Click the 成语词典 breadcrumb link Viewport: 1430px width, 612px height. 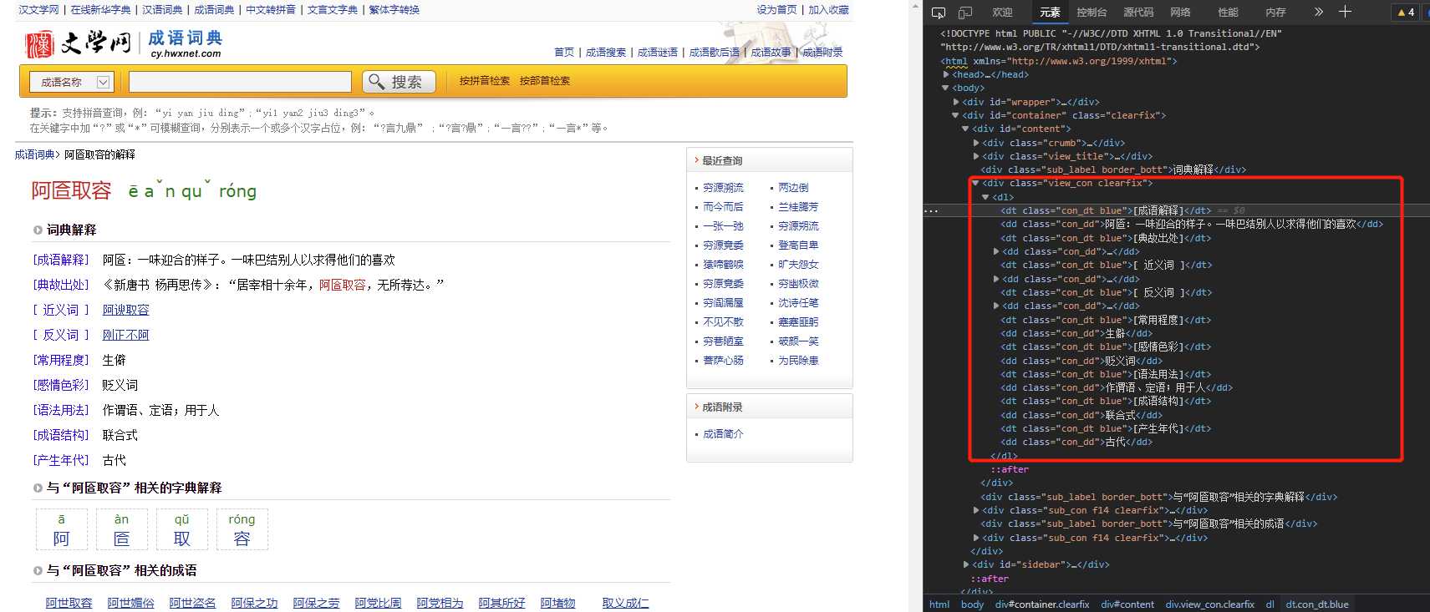click(x=34, y=154)
